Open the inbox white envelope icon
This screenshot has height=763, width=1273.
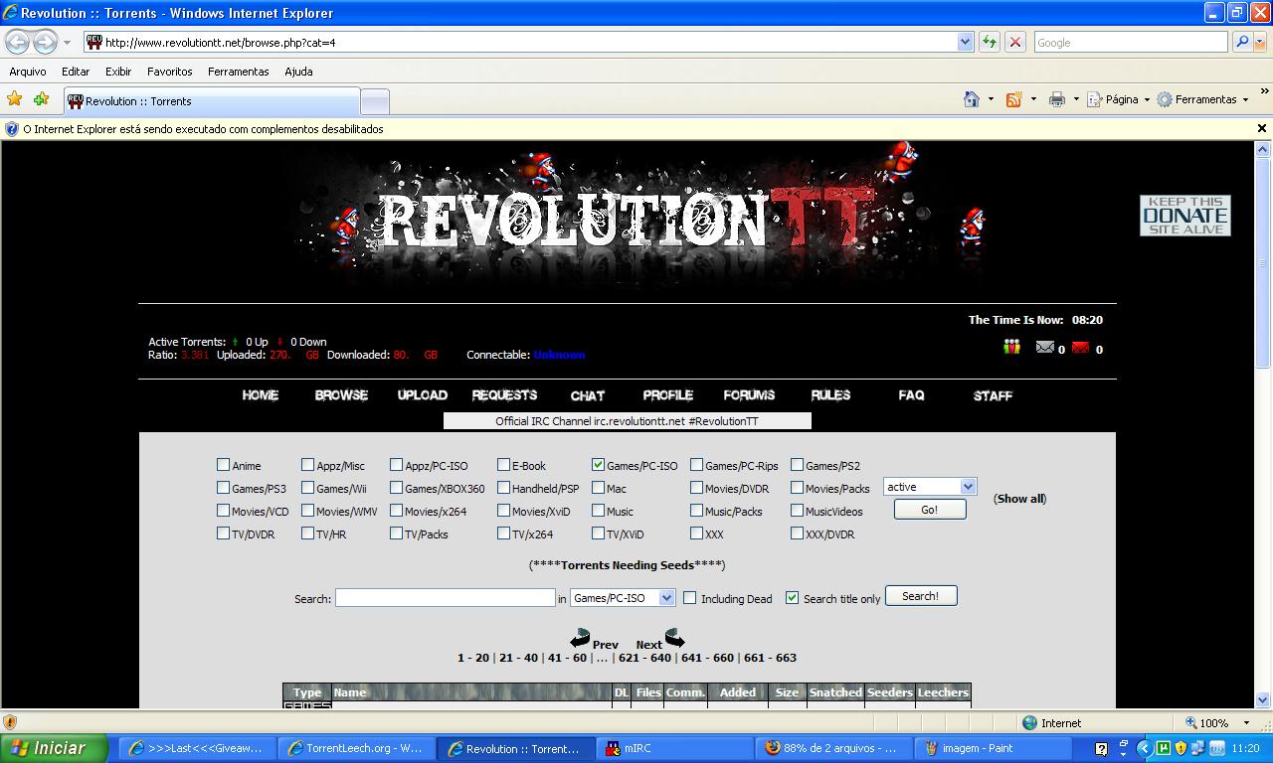1044,347
